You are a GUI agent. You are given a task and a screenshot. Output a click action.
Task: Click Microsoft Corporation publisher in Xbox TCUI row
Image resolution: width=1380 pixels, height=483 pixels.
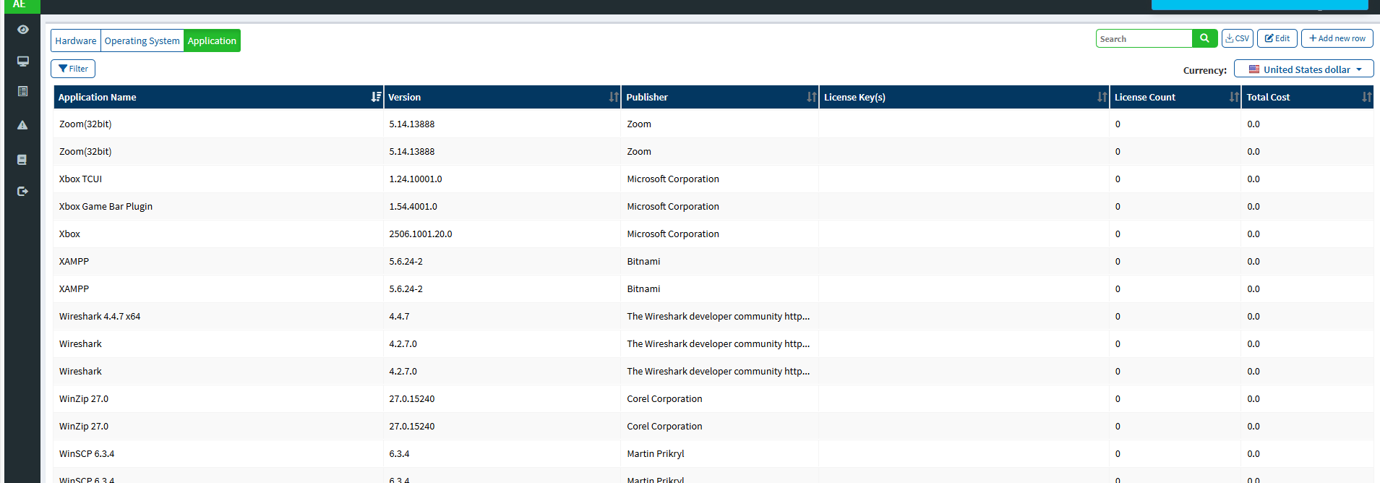pos(673,179)
